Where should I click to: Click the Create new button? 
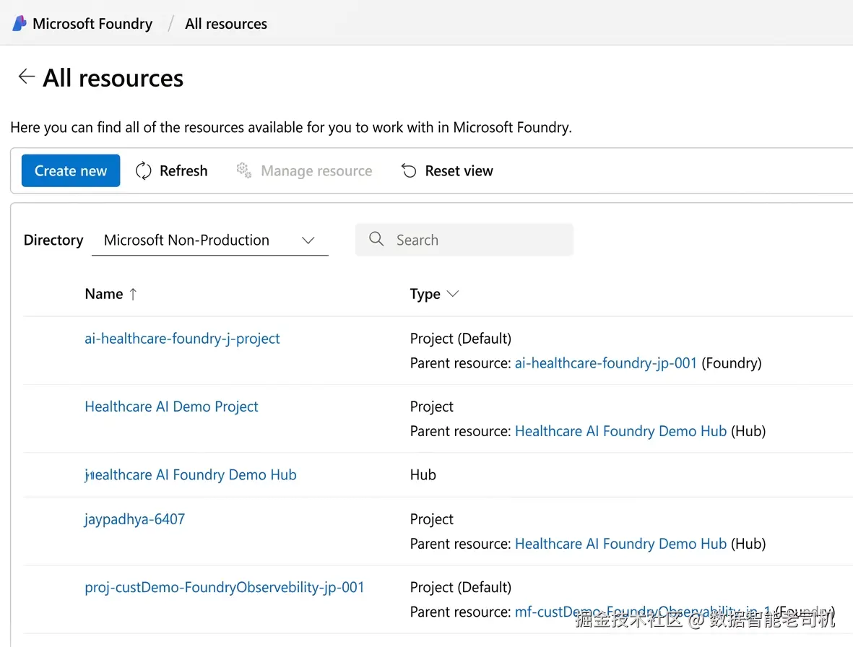coord(71,170)
